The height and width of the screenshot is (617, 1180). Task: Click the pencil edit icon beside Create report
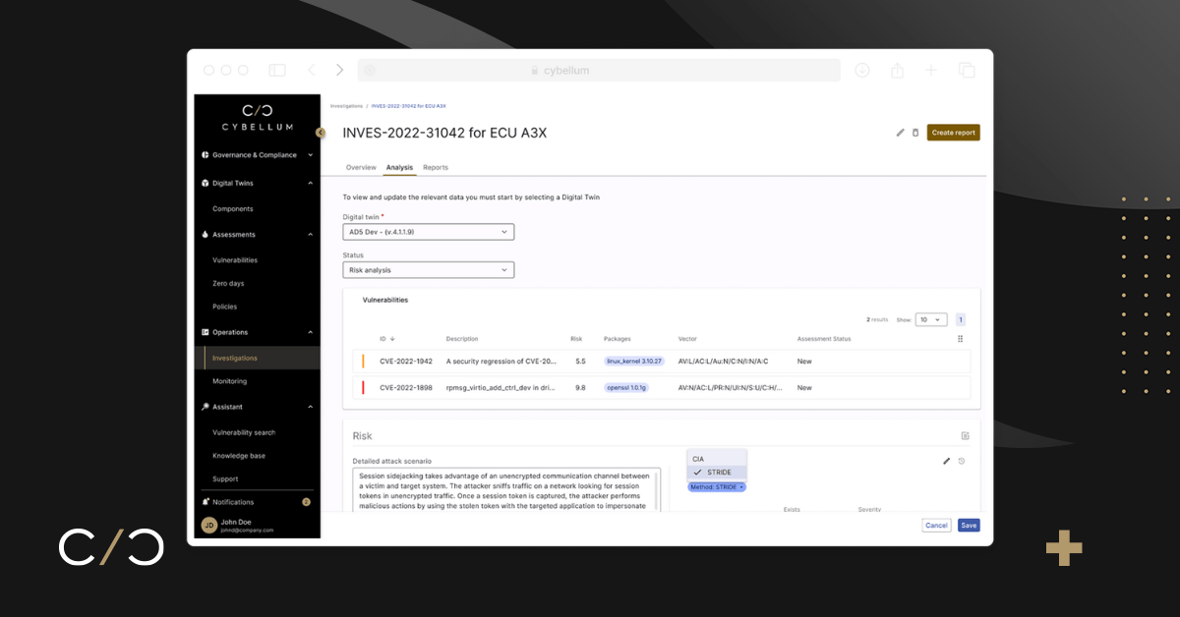(900, 133)
